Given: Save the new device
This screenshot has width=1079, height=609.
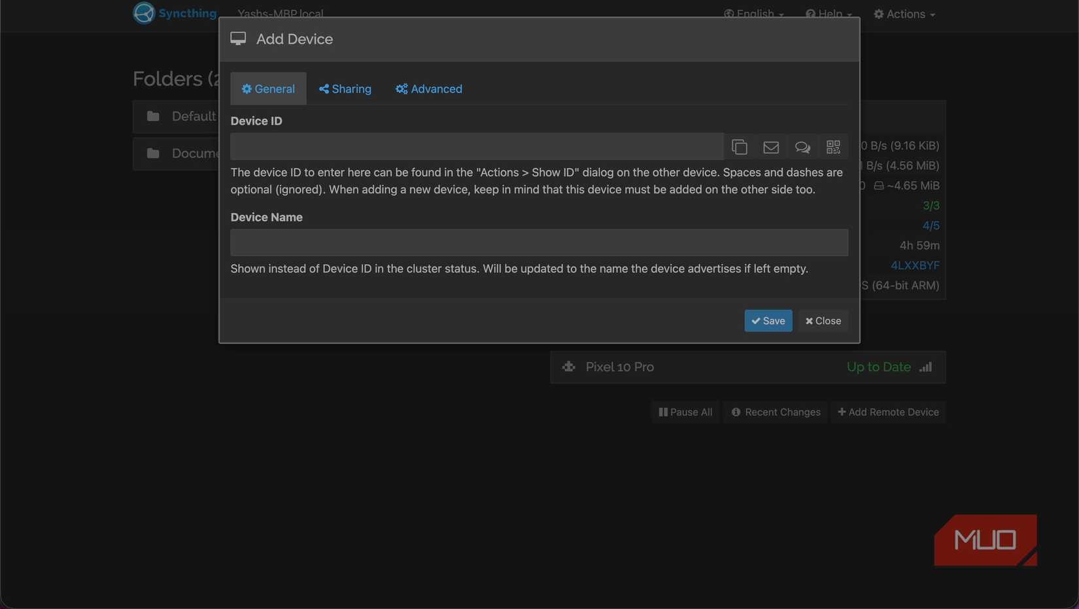Looking at the screenshot, I should pyautogui.click(x=768, y=321).
